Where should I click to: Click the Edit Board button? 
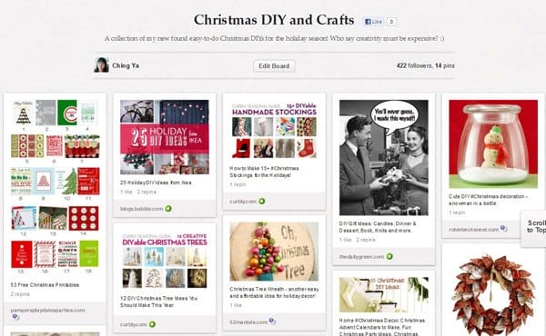coord(274,66)
